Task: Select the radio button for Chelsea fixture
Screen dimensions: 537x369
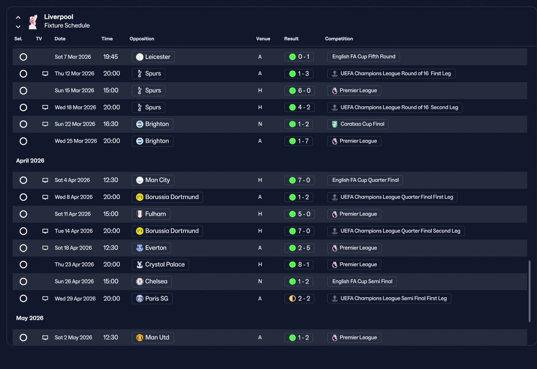Action: [x=23, y=281]
